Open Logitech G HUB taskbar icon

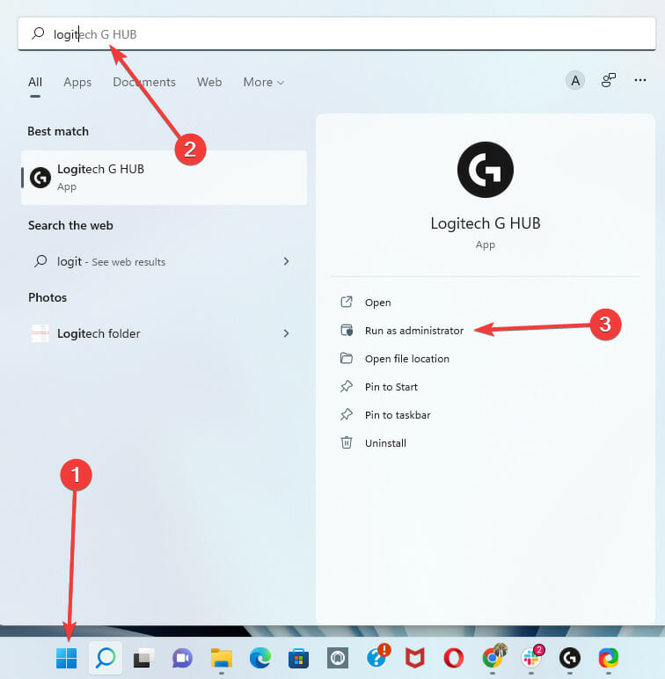(x=570, y=658)
